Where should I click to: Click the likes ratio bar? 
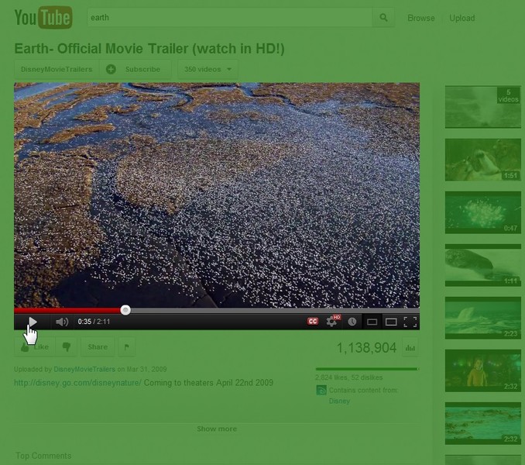tap(367, 369)
